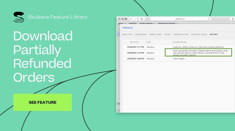Viewport: 235px width, 131px height.
Task: Click the 'Customer = Bliskin Johannus' history entry
Action: [x=198, y=47]
